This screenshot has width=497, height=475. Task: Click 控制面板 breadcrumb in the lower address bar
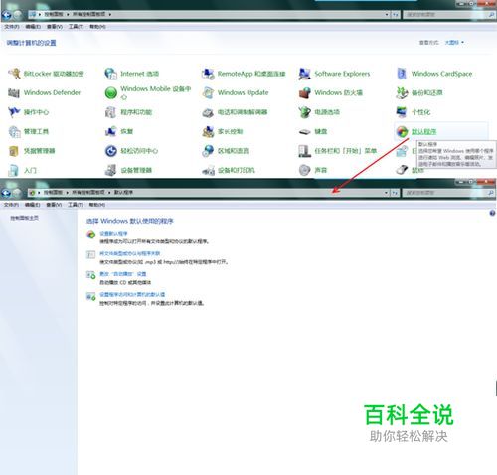point(53,192)
